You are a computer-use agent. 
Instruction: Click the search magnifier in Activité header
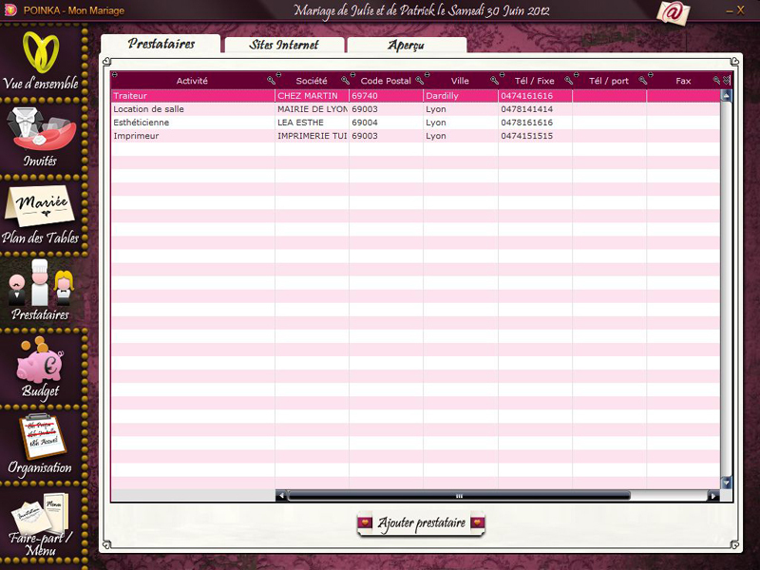pyautogui.click(x=271, y=81)
